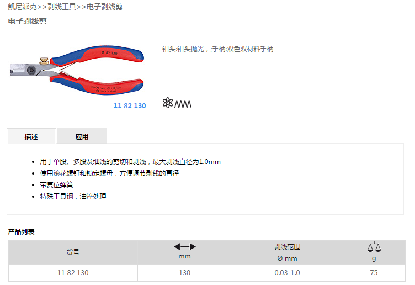The width and height of the screenshot is (415, 285).
Task: Click the 产品列表 section heading
Action: point(21,232)
